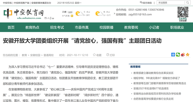Click the hotline number 0551-62861486
The image size is (193, 102).
(138, 10)
